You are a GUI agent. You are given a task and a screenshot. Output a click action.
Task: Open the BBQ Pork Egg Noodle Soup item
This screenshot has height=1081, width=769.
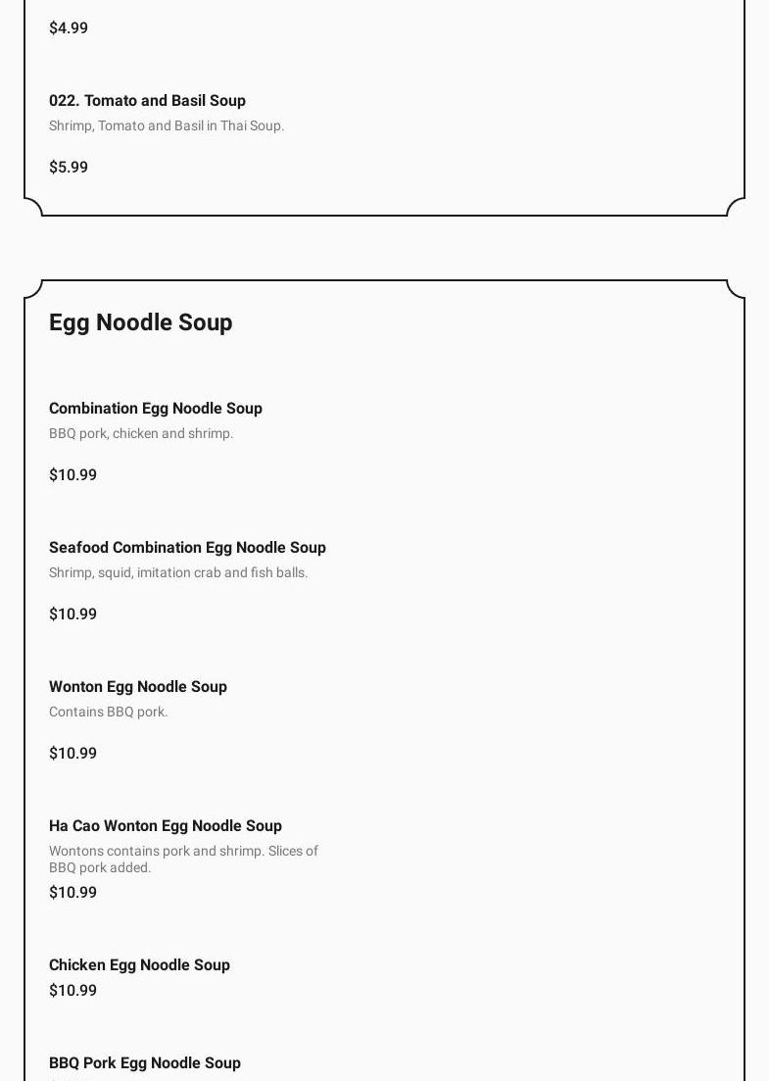pyautogui.click(x=145, y=1062)
